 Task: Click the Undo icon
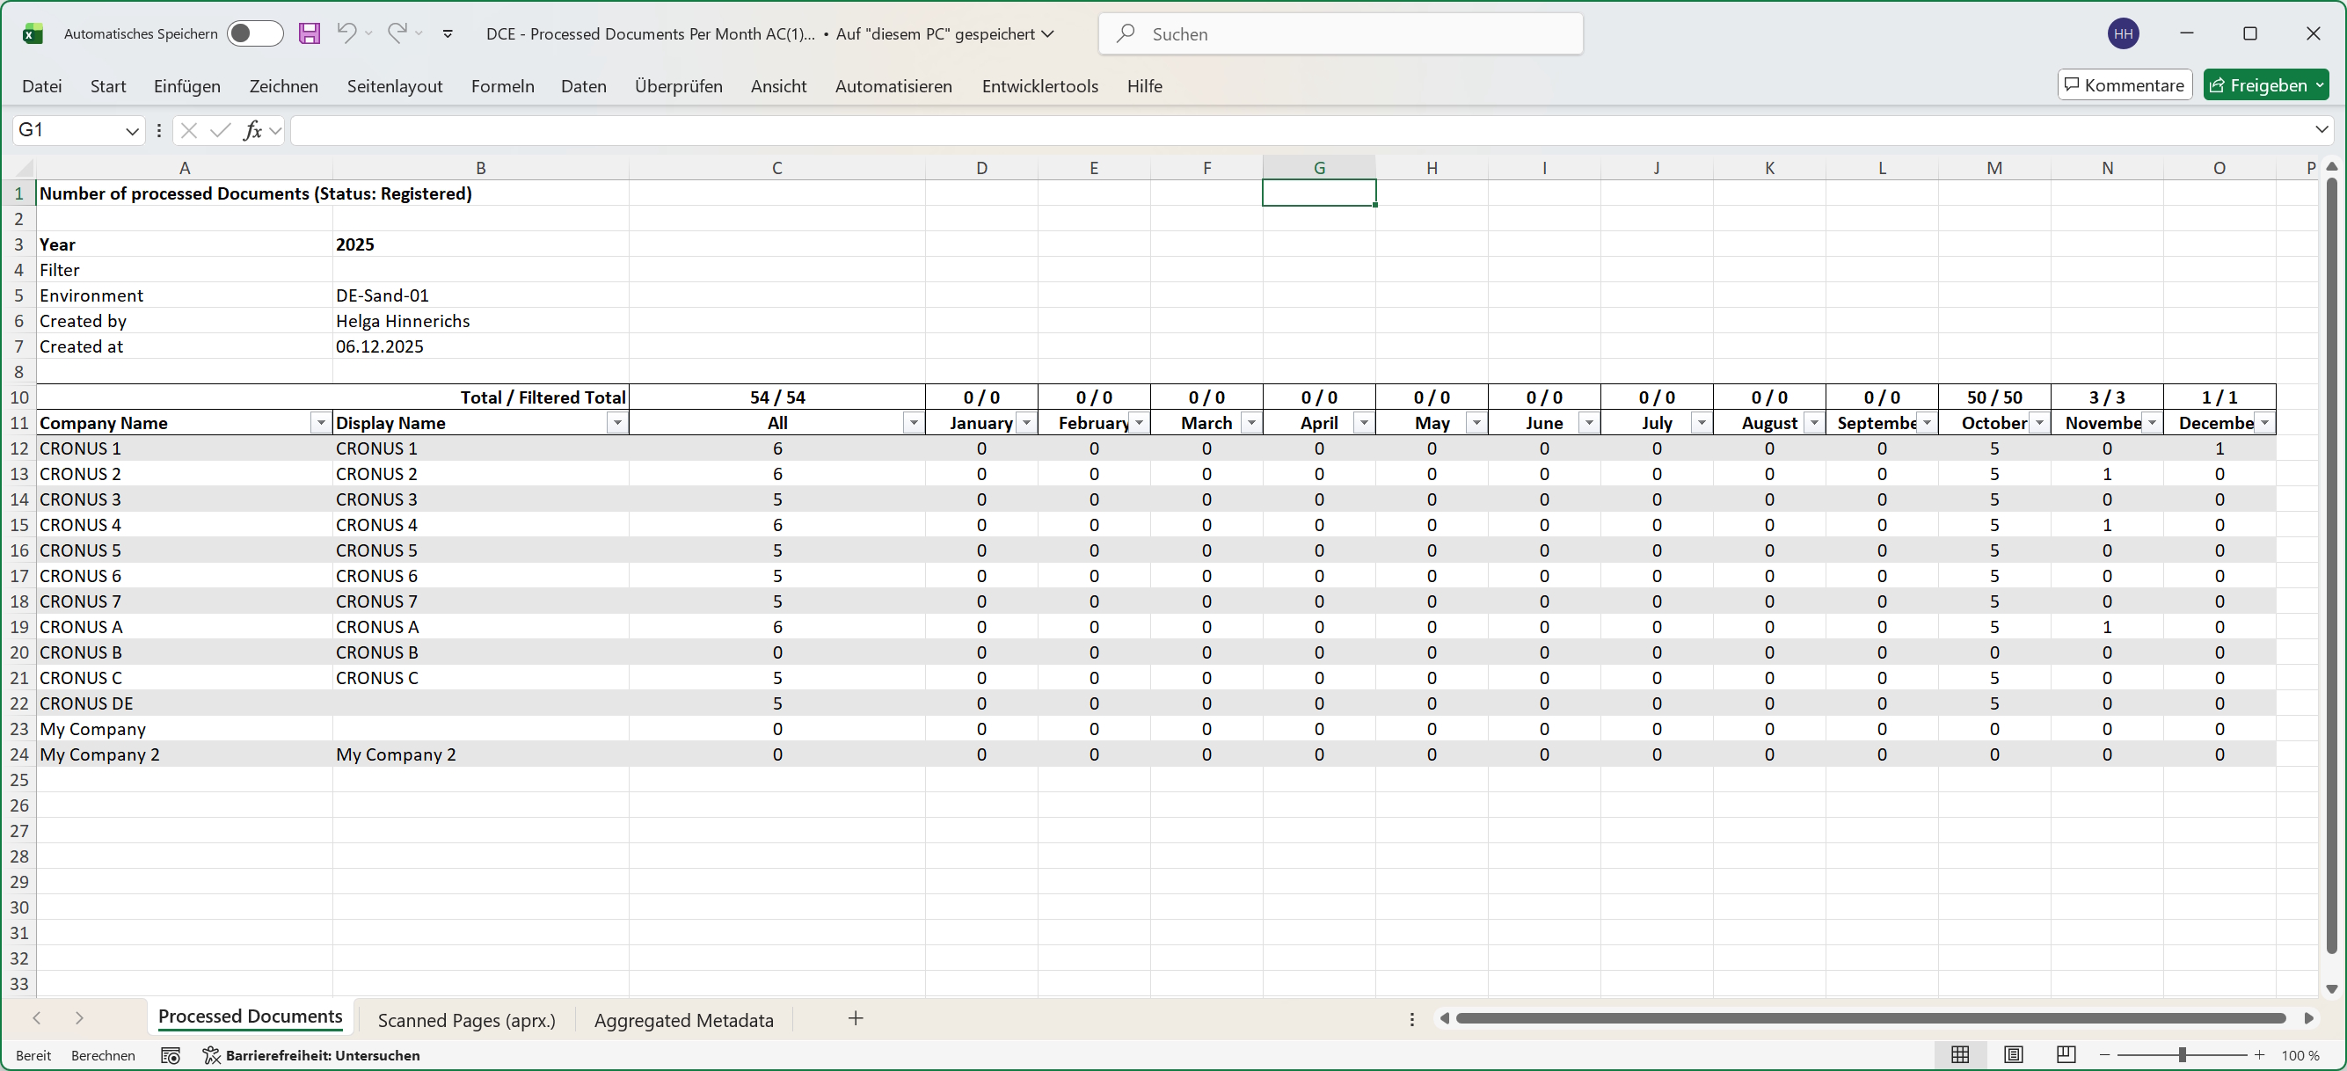coord(348,33)
